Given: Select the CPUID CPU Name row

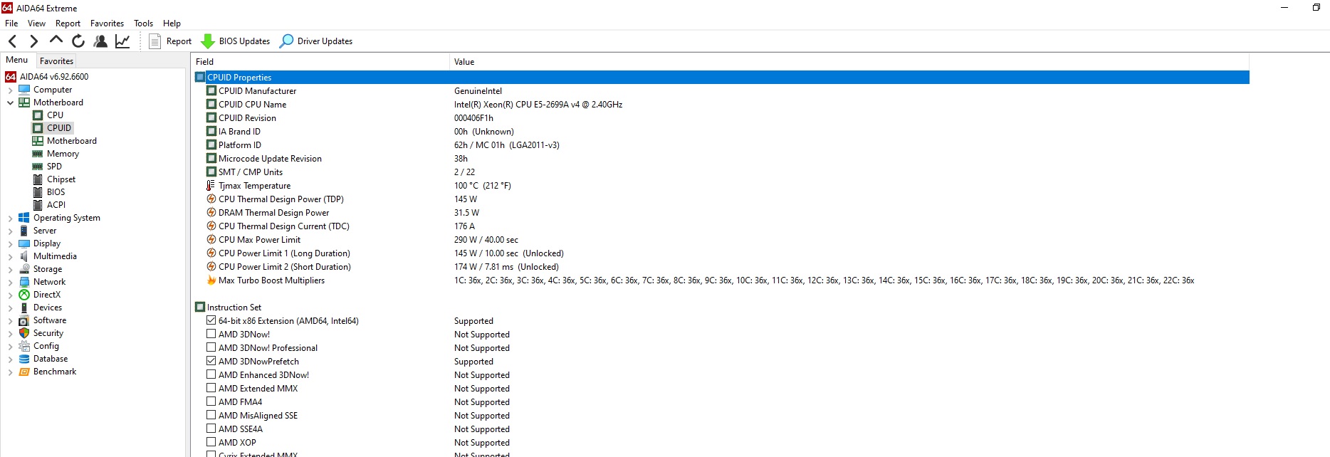Looking at the screenshot, I should click(x=721, y=105).
